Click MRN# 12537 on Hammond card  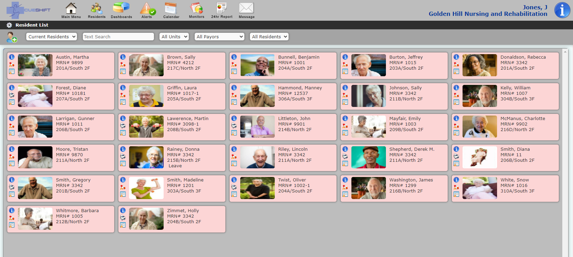[293, 93]
